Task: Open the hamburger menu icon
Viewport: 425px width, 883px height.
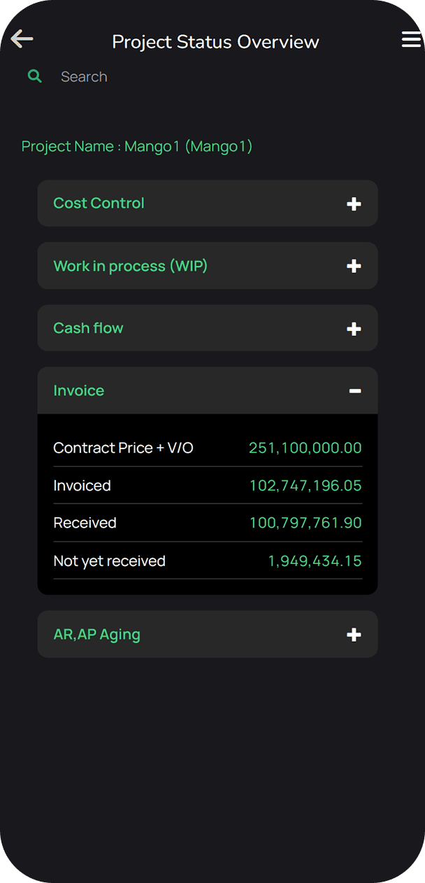Action: point(411,40)
